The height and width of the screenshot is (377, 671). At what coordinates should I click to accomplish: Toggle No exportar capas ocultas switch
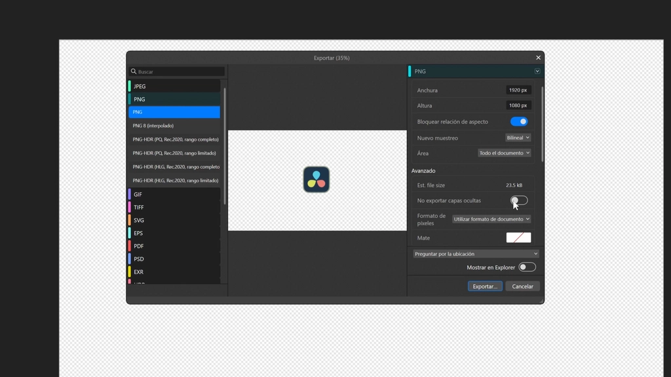pos(519,200)
